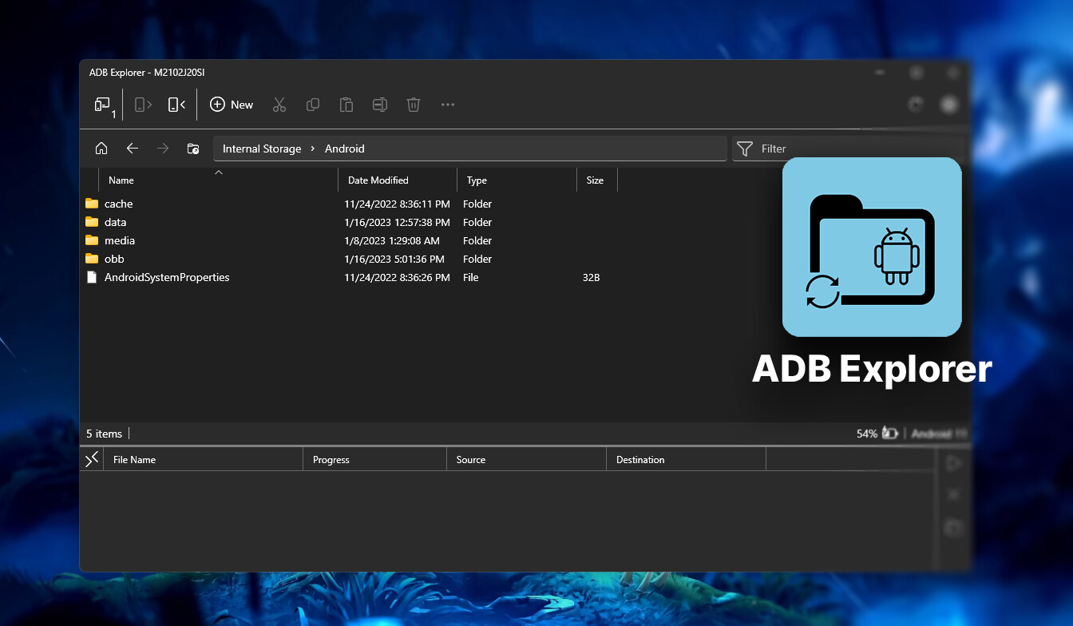Screen dimensions: 1073x626
Task: Click the Cut scissors icon
Action: pos(279,105)
